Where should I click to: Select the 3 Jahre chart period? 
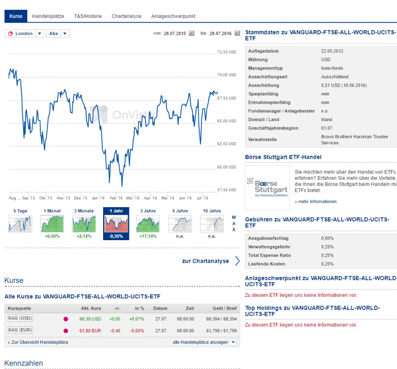pyautogui.click(x=148, y=224)
